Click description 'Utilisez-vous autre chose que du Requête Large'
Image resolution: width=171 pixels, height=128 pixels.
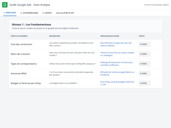click(73, 64)
